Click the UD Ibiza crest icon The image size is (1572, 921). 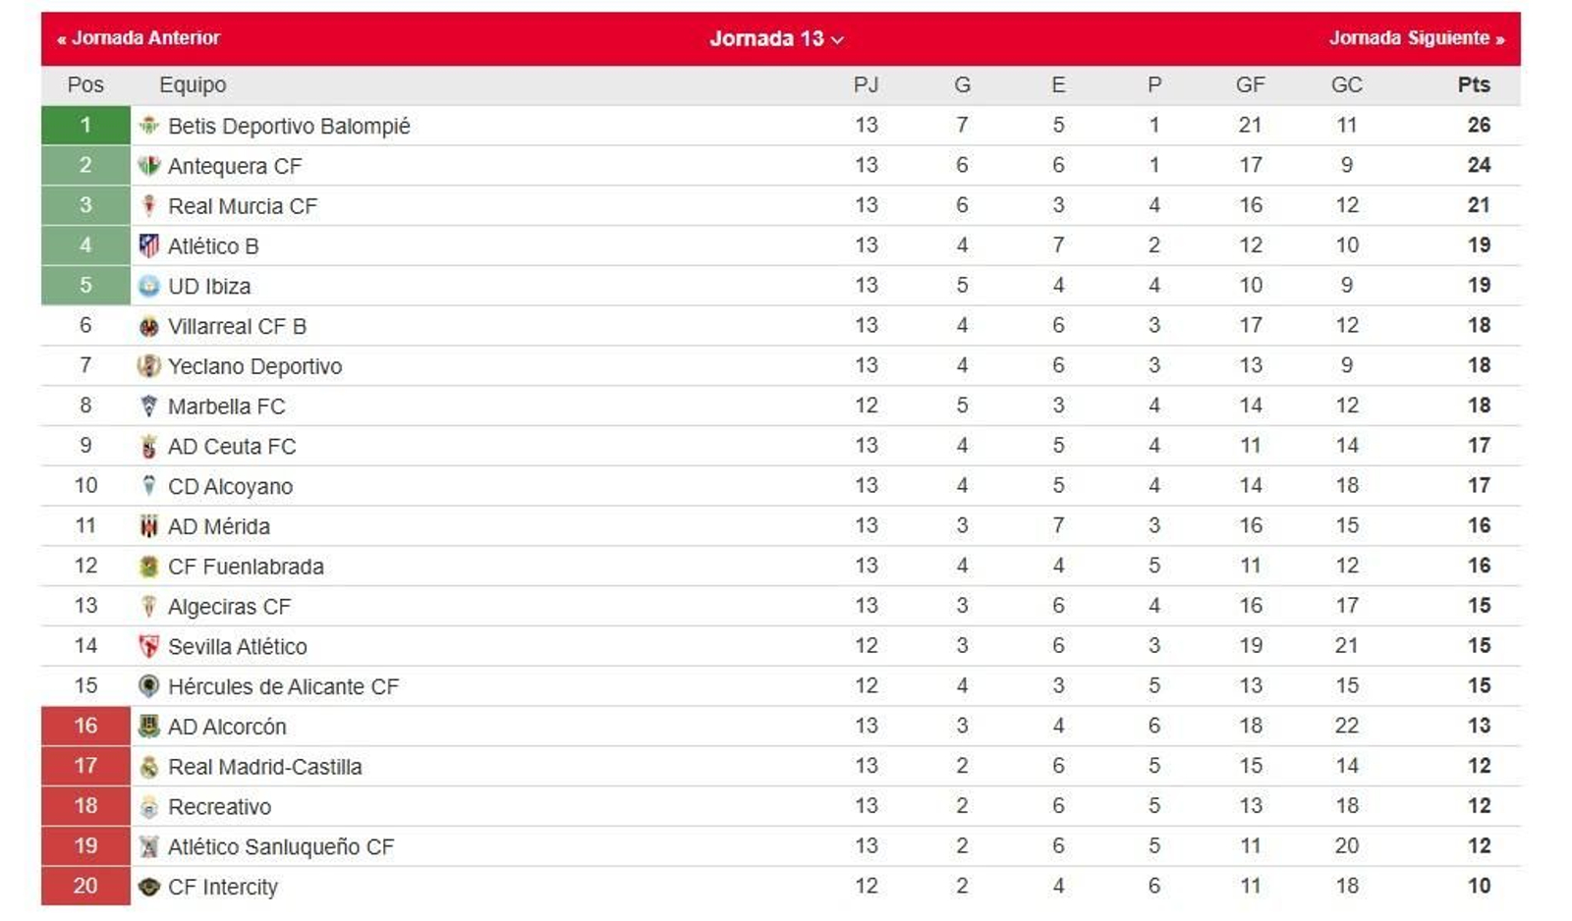pos(148,286)
